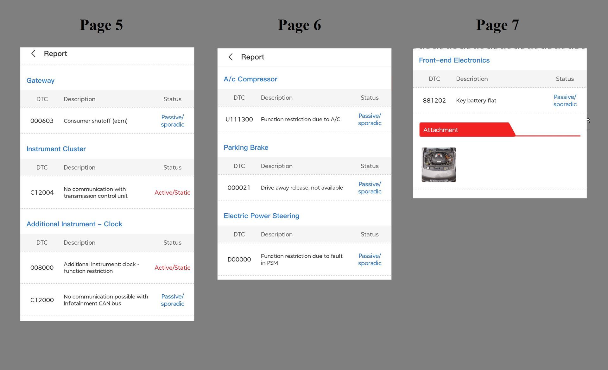Click 'No communication possible with Infotainment CAN bus'
Screen dimensions: 608x370
[x=106, y=300]
